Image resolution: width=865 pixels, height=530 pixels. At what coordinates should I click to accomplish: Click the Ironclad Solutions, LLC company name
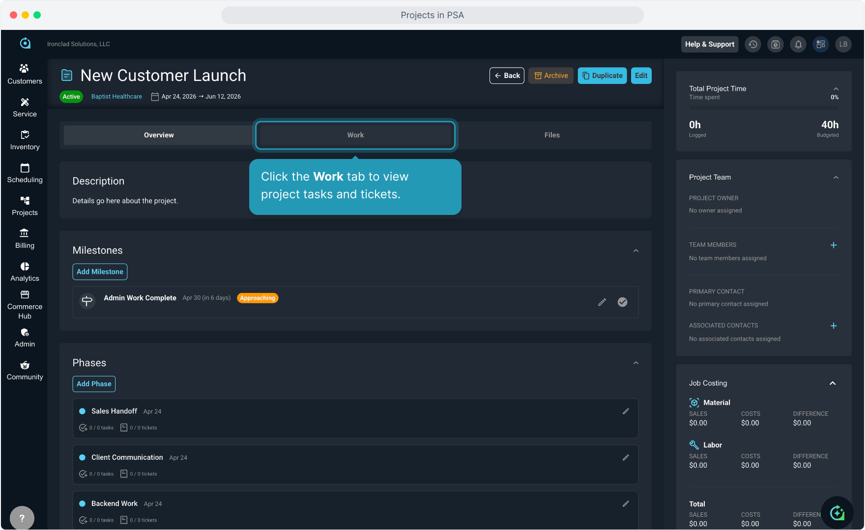[79, 44]
